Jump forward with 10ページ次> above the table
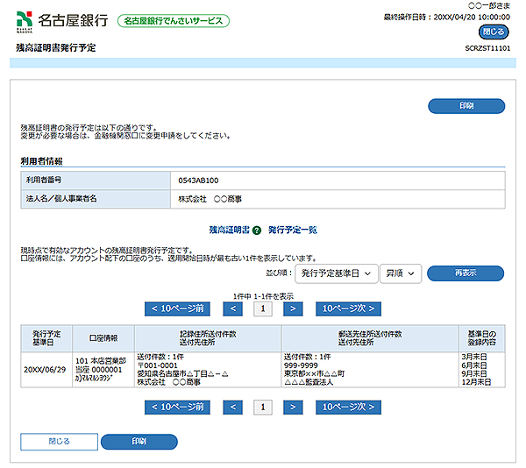 click(348, 308)
